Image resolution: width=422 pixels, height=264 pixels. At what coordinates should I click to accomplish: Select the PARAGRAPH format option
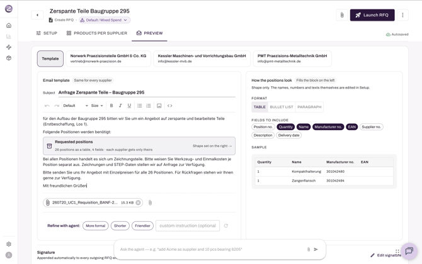click(309, 107)
